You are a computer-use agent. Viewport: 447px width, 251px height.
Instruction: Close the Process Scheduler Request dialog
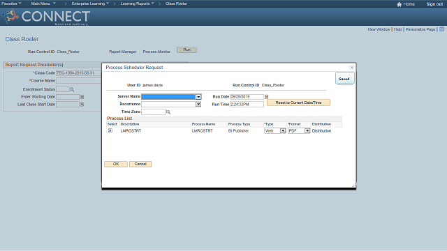pyautogui.click(x=351, y=68)
